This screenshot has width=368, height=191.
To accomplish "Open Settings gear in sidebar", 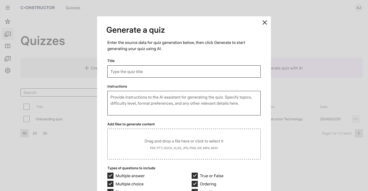I will coord(8,70).
